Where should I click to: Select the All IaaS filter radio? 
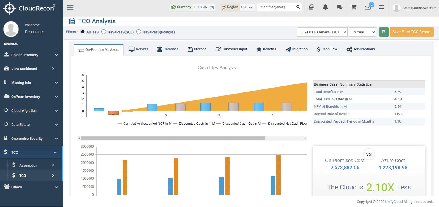pyautogui.click(x=83, y=32)
